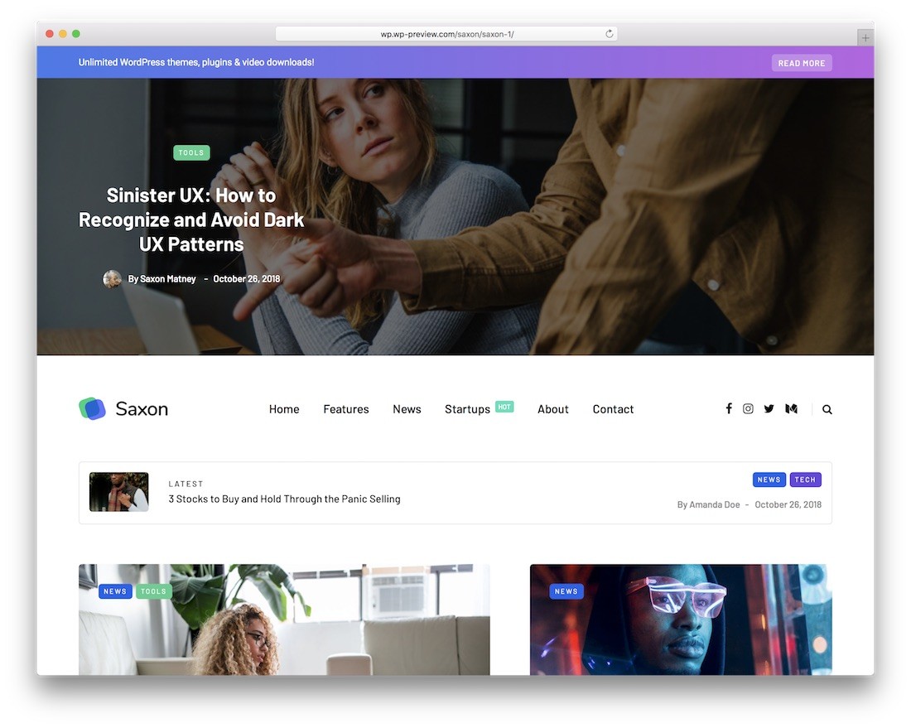This screenshot has width=911, height=728.
Task: Click By Saxon Matney author link
Action: click(x=161, y=279)
